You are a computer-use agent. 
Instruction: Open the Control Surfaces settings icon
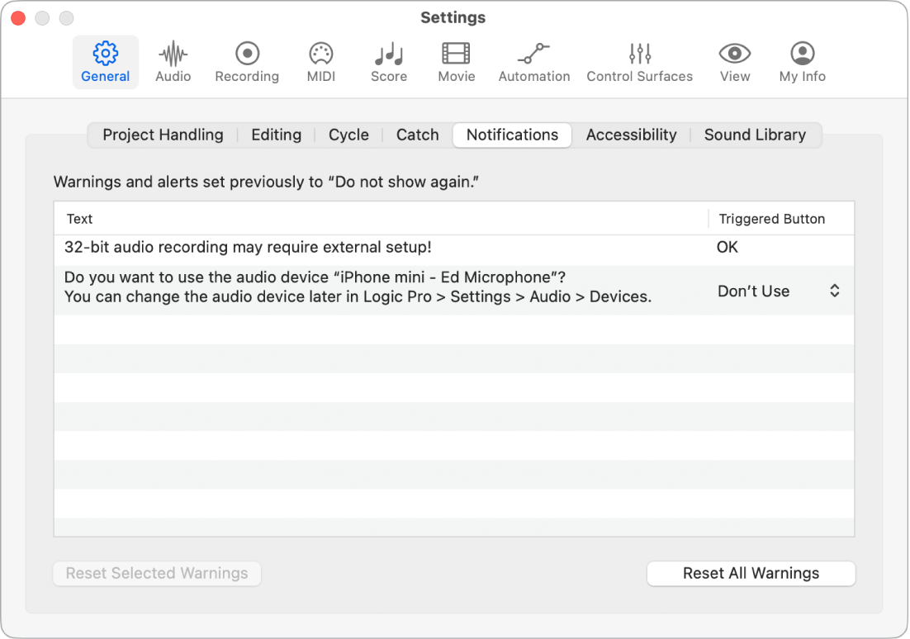coord(639,62)
